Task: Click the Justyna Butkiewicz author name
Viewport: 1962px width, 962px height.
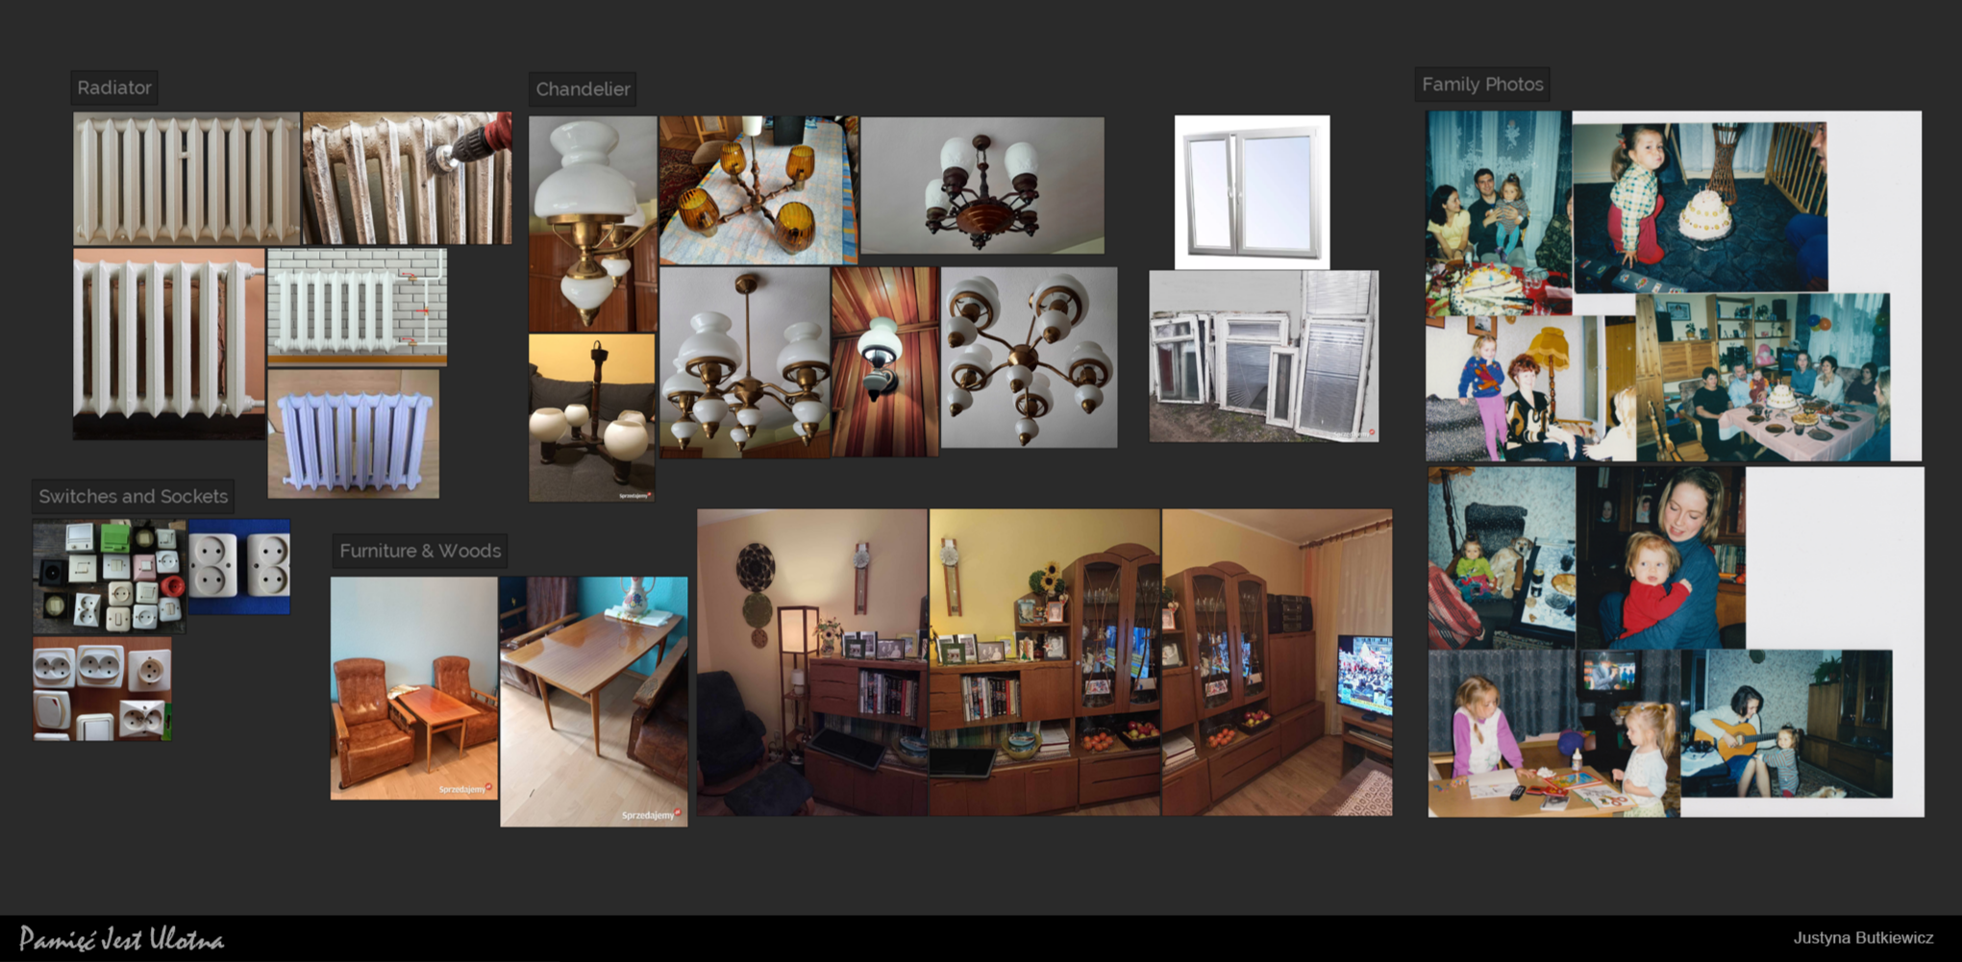Action: [1862, 938]
